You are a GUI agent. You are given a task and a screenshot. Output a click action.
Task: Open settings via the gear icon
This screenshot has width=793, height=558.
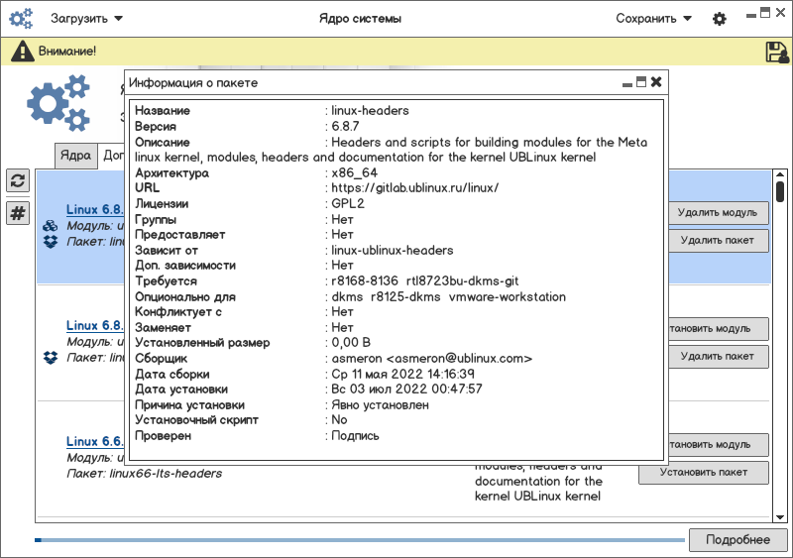click(720, 19)
